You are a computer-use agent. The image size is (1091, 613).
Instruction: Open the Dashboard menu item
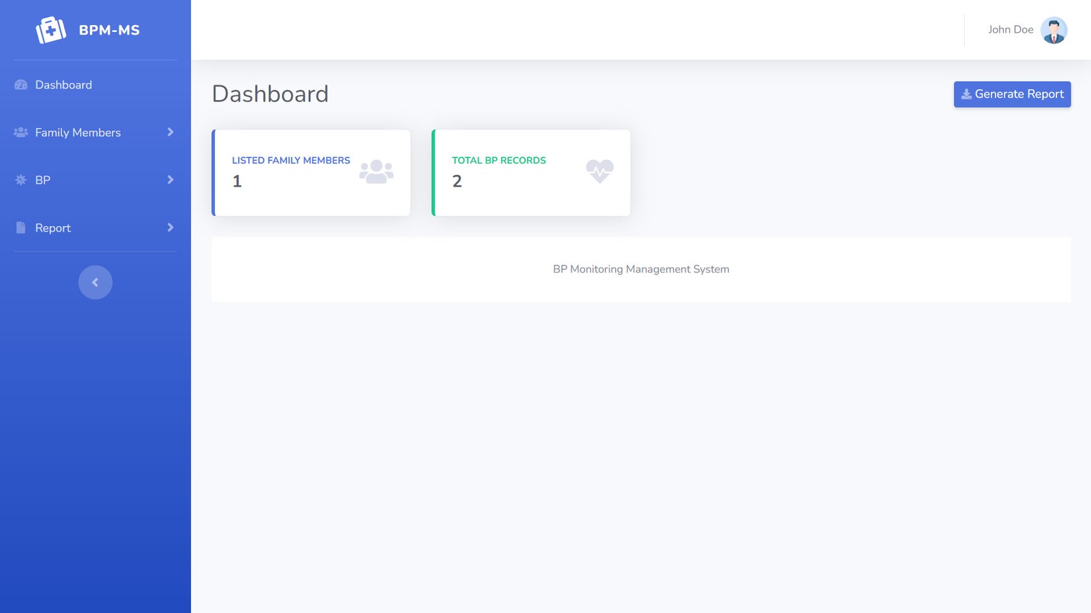coord(95,85)
